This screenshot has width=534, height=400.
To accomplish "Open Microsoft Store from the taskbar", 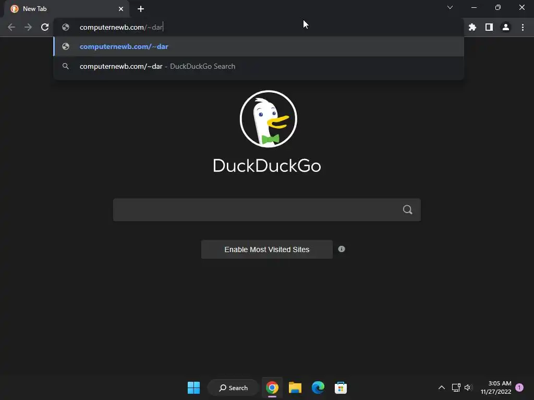I will point(341,387).
